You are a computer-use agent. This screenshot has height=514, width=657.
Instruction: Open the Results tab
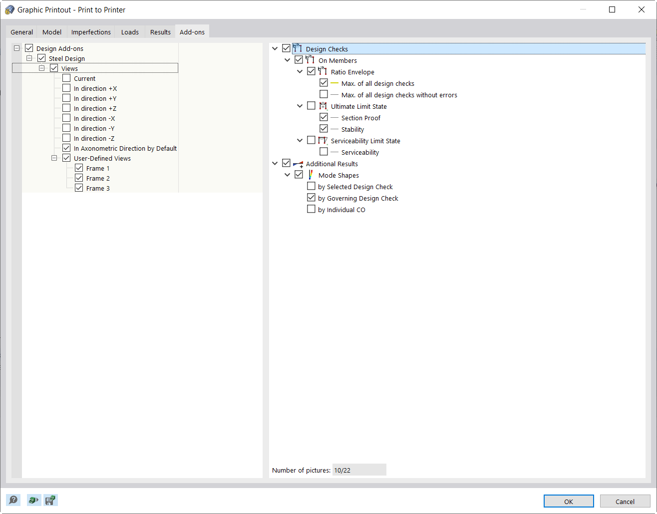pos(160,32)
